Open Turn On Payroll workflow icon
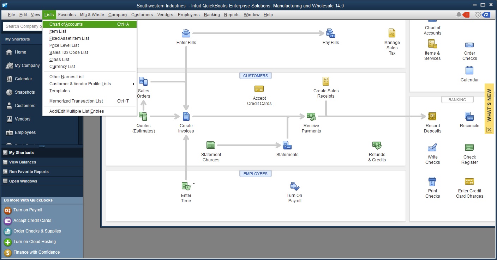Viewport: 497px width, 260px height. point(294,186)
